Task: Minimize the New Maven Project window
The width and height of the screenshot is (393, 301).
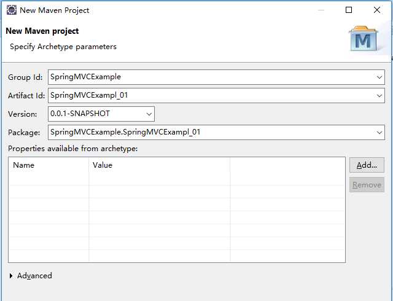Action: pos(321,10)
